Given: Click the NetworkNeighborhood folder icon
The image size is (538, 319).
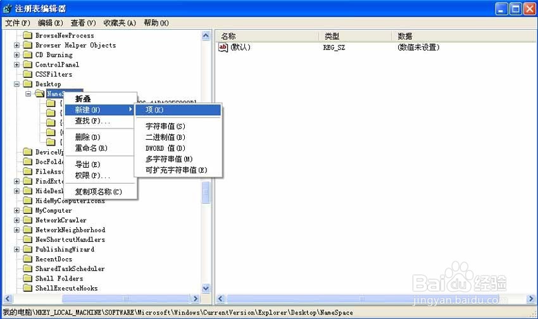Looking at the screenshot, I should (x=27, y=230).
